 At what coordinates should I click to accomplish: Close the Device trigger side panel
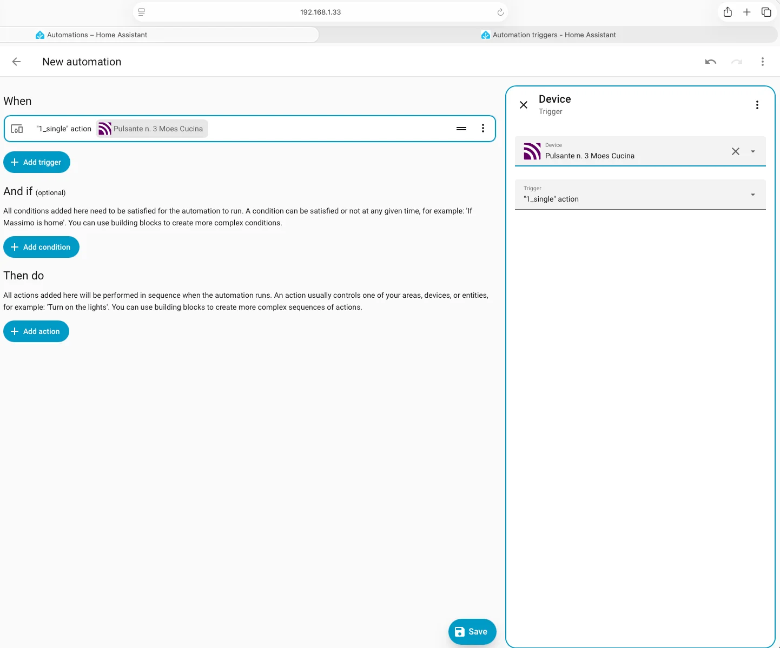tap(524, 105)
